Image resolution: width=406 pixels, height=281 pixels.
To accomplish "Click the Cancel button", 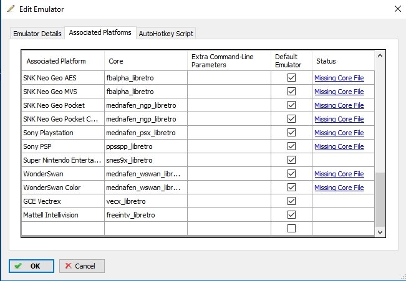I will coord(82,266).
